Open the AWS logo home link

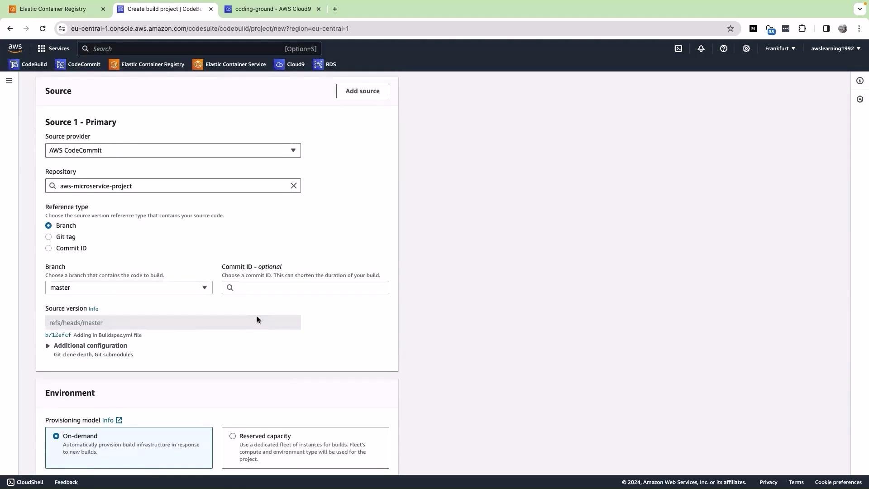[x=15, y=48]
